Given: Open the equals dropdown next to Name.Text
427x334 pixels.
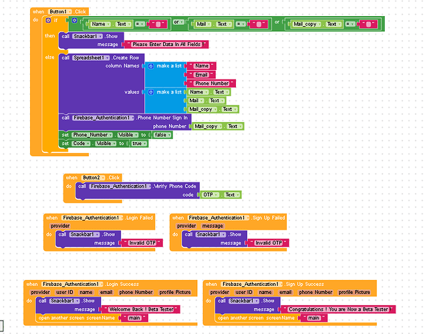Looking at the screenshot, I should pyautogui.click(x=140, y=24).
